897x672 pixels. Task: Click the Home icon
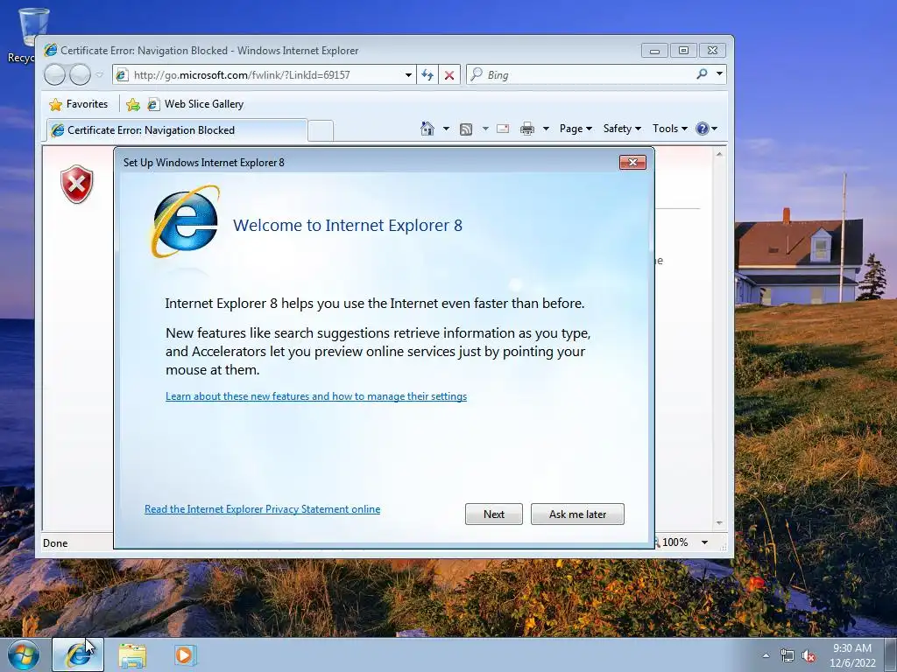(427, 129)
